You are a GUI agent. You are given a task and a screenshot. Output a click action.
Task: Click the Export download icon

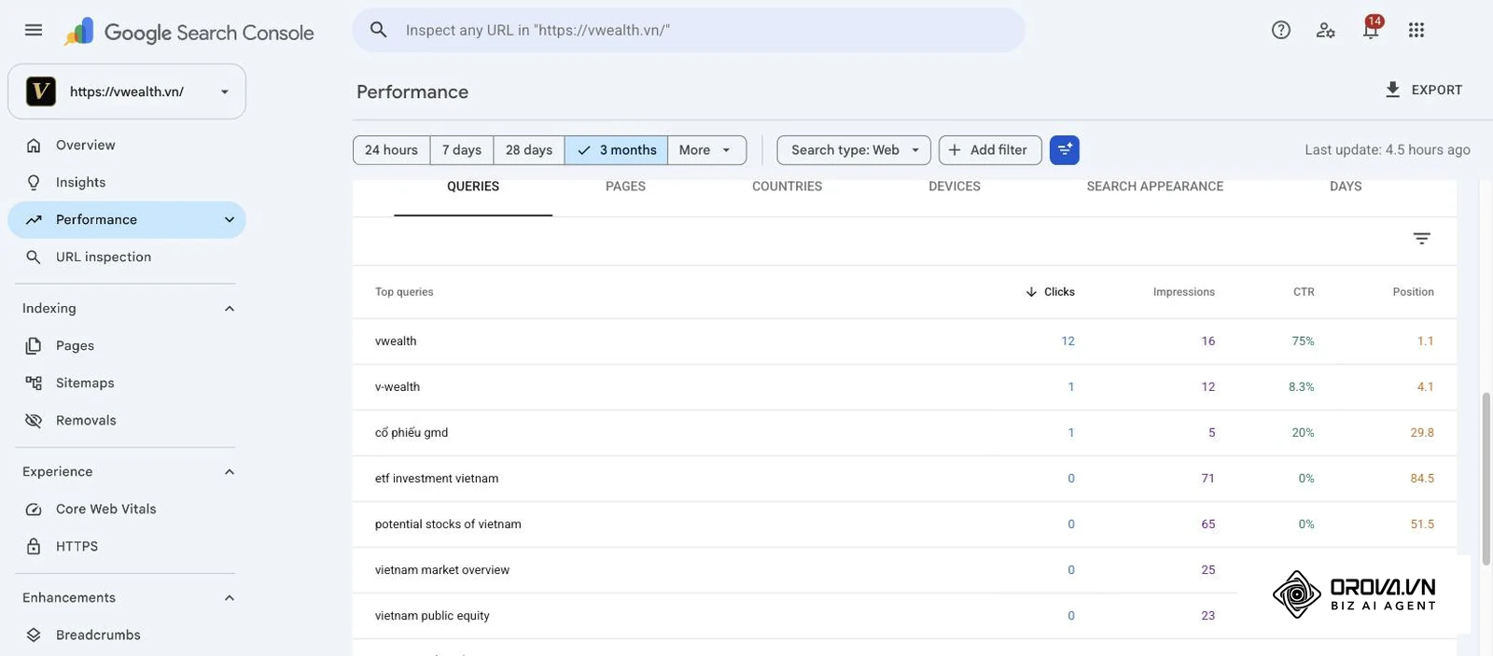[1392, 90]
